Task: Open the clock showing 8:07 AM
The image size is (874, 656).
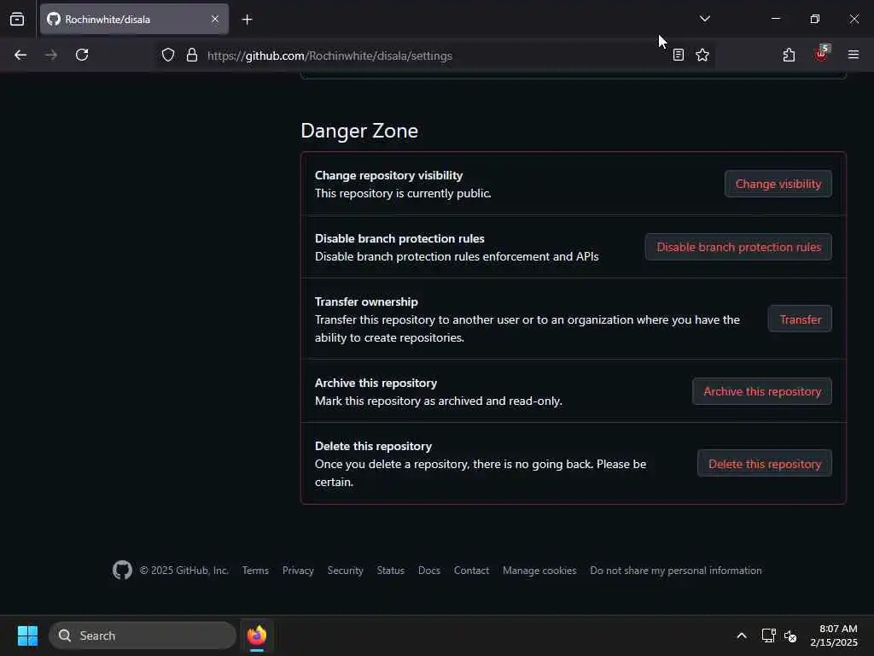Action: coord(834,635)
